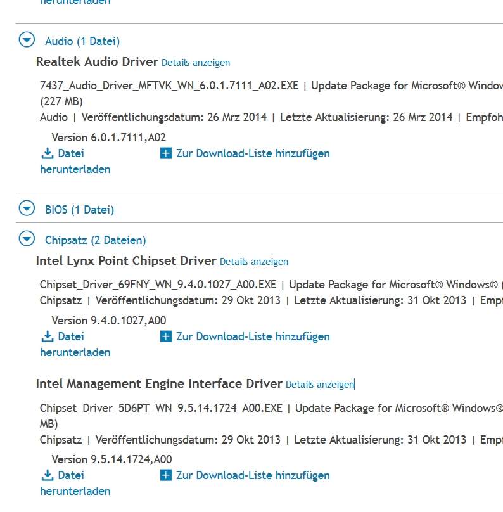This screenshot has height=512, width=503.
Task: Add Lynx Point Chipset Driver to download list
Action: tap(253, 336)
